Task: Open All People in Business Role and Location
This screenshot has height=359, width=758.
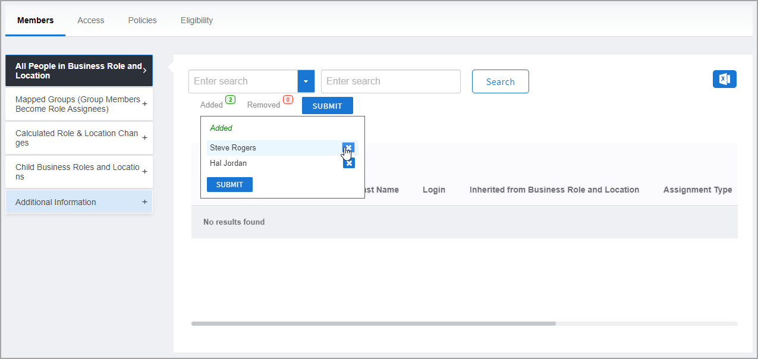Action: (x=78, y=71)
